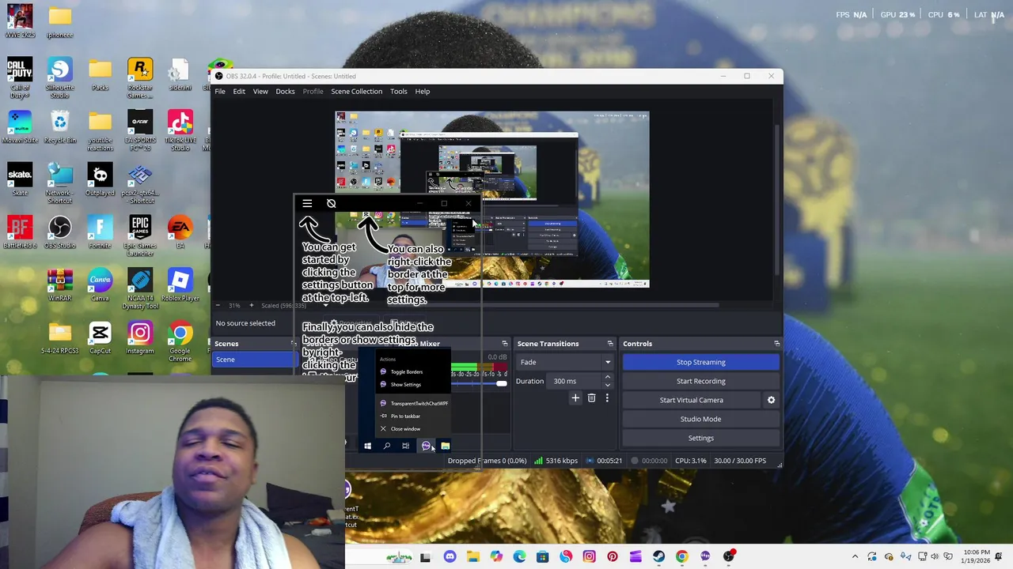Open the Rockstar Games launcher shortcut
This screenshot has height=569, width=1013.
tap(140, 77)
